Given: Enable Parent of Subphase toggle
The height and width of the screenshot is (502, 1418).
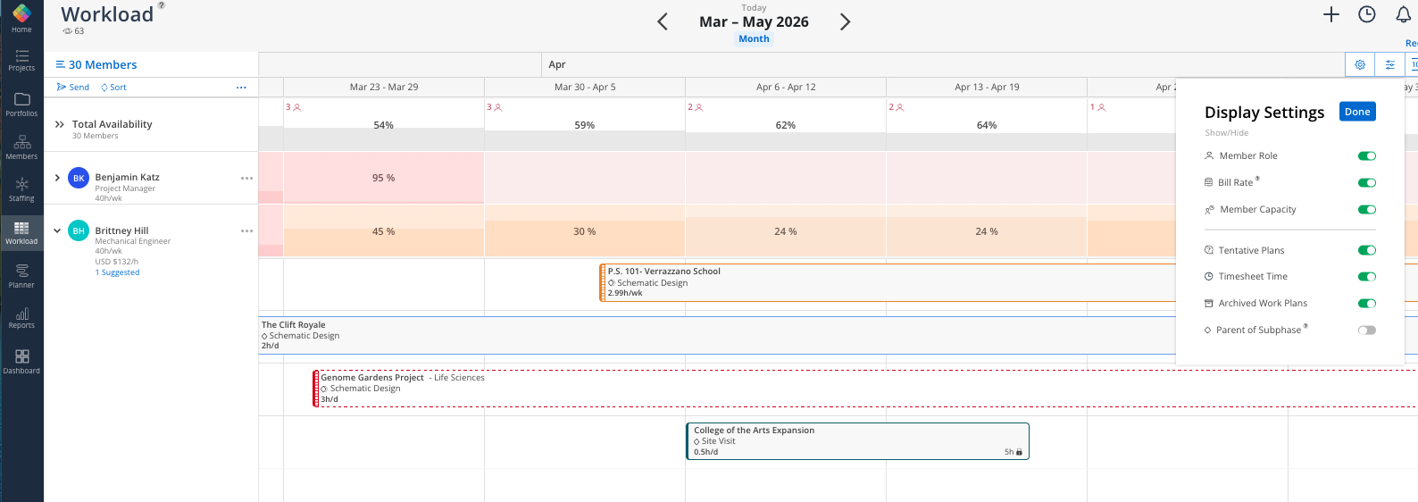Looking at the screenshot, I should click(x=1366, y=330).
